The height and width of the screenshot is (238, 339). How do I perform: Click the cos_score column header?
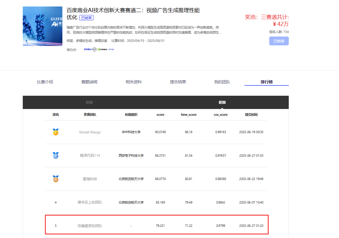click(220, 115)
